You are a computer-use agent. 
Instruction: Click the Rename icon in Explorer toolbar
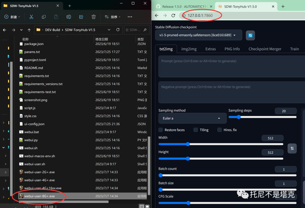pyautogui.click(x=69, y=17)
